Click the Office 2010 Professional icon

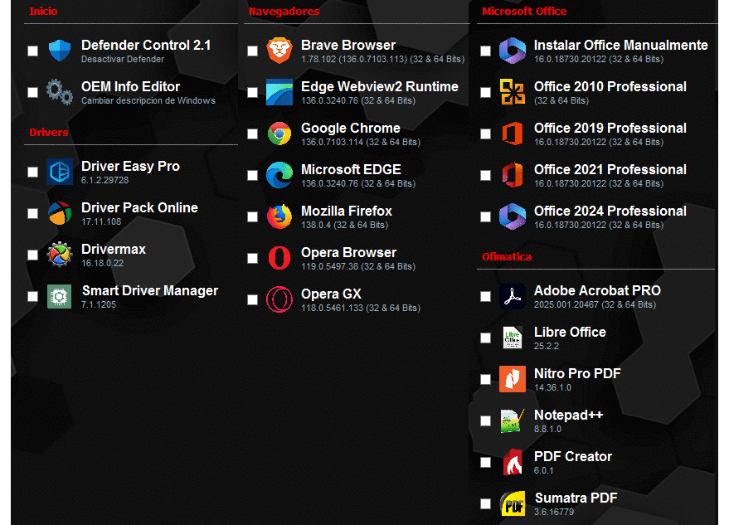point(513,91)
